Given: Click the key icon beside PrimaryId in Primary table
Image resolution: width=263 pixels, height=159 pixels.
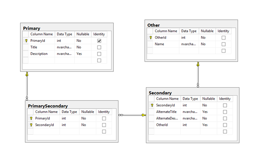Looking at the screenshot, I should point(26,41).
